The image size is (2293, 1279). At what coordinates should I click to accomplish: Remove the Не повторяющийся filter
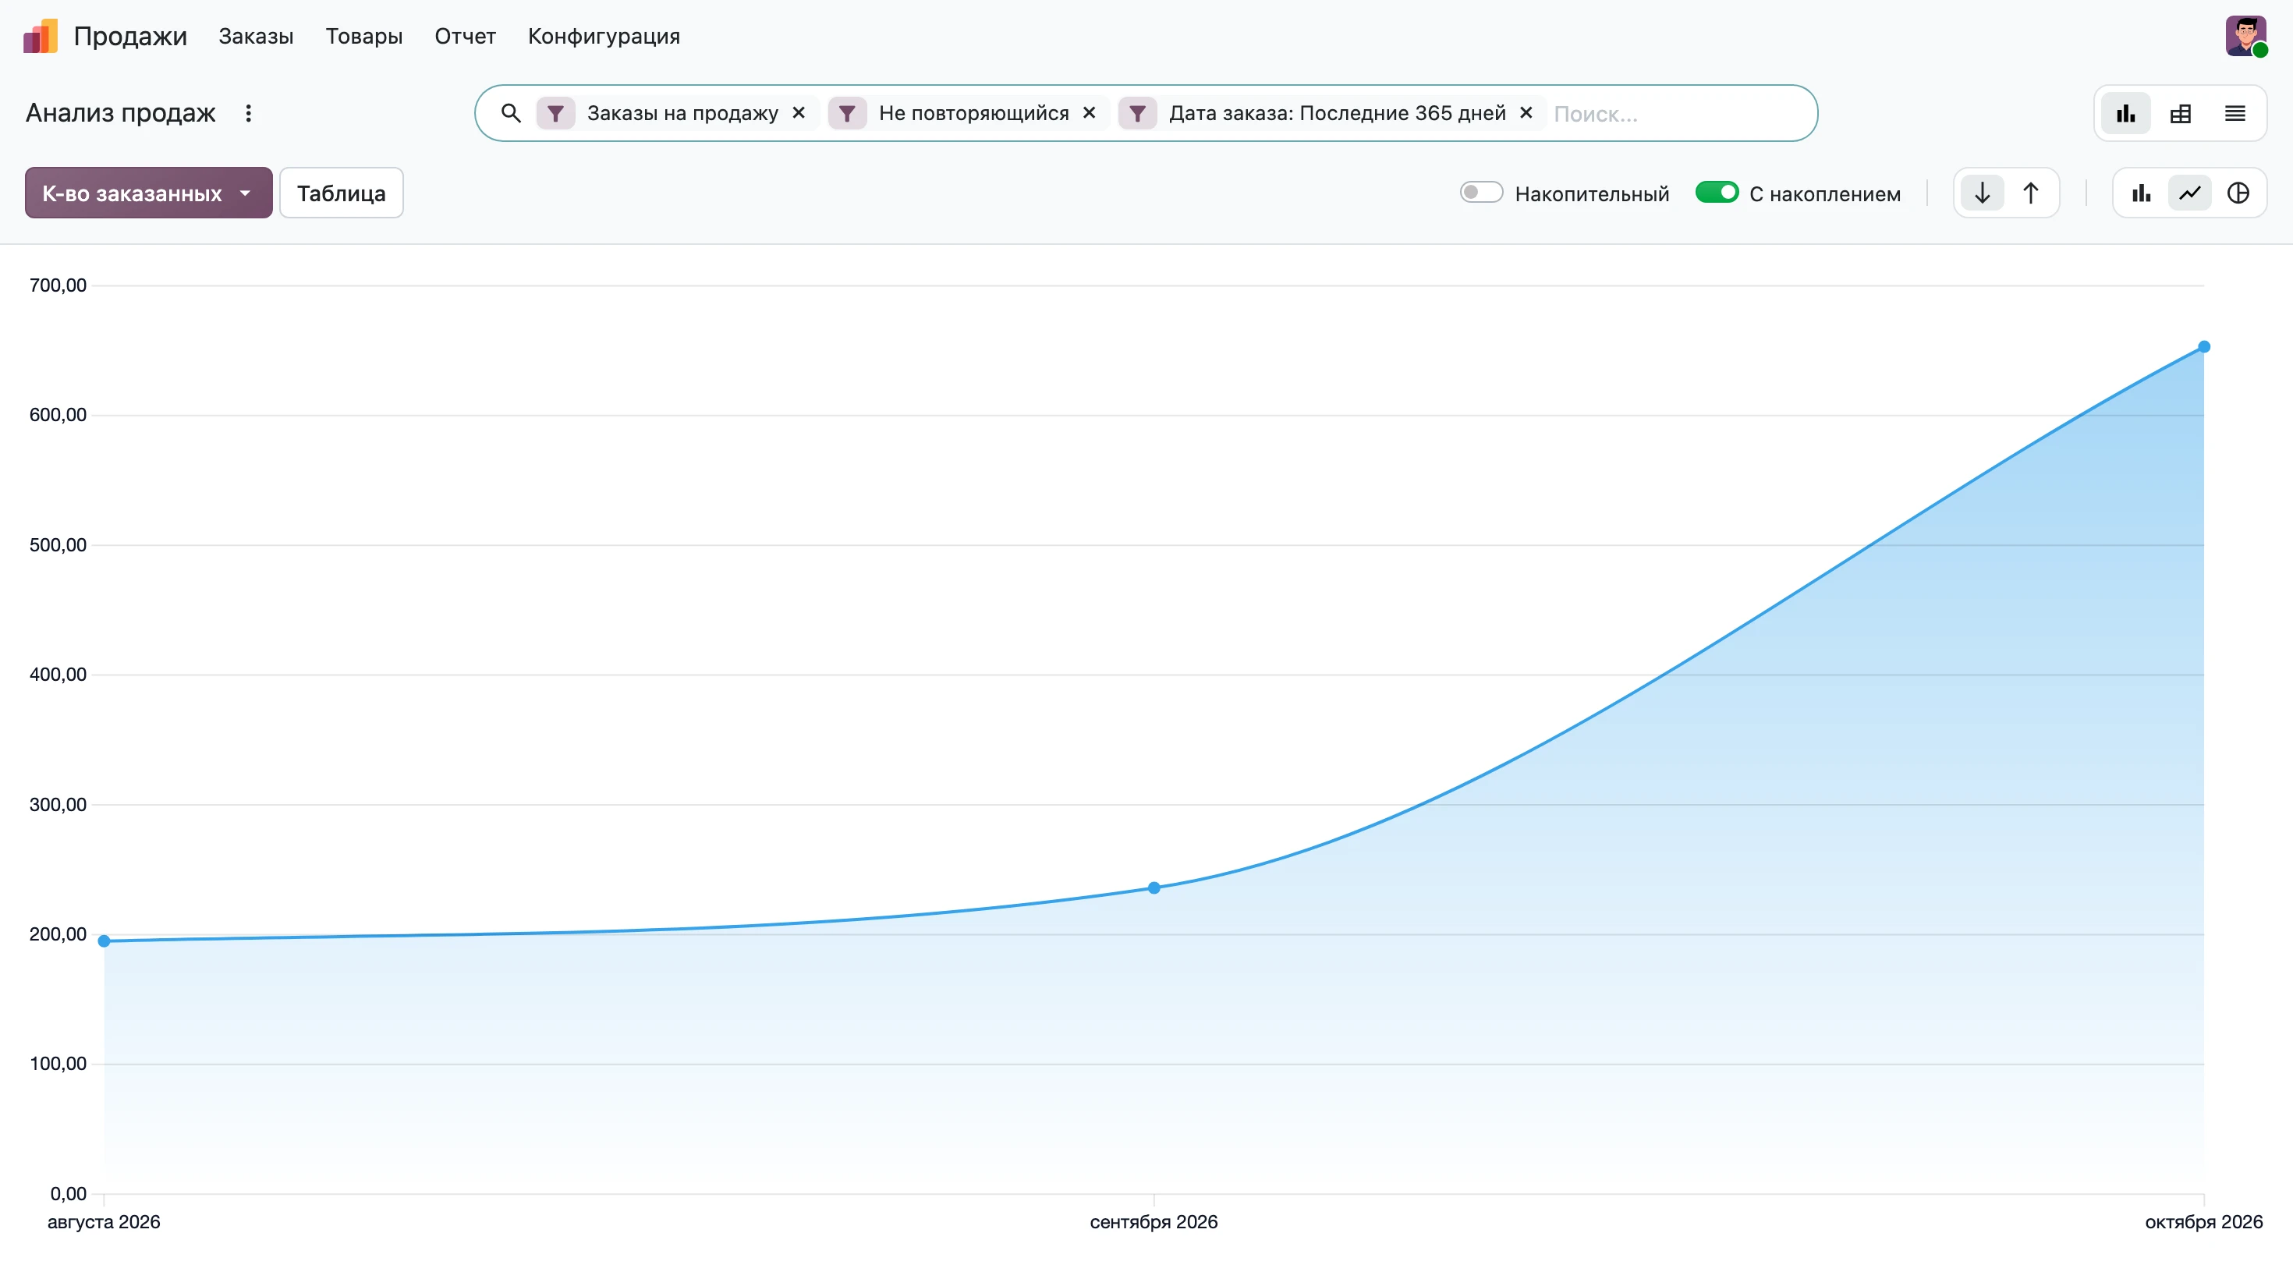click(x=1089, y=113)
